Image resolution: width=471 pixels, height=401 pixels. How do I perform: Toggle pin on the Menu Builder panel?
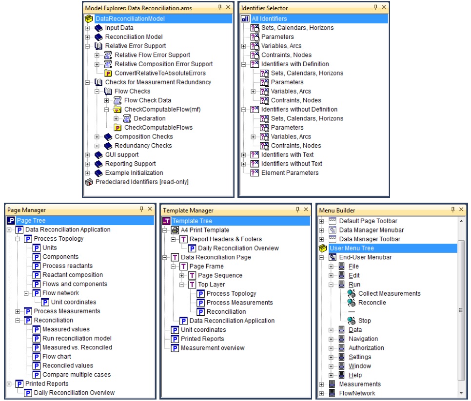(x=452, y=210)
